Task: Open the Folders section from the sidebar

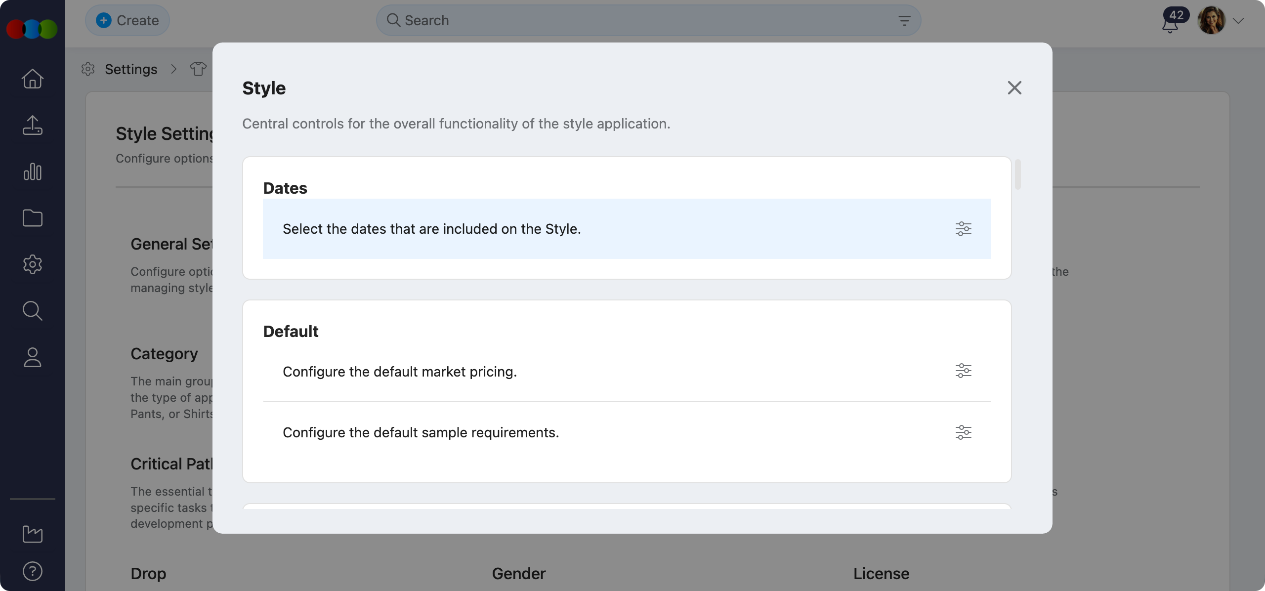Action: click(32, 218)
